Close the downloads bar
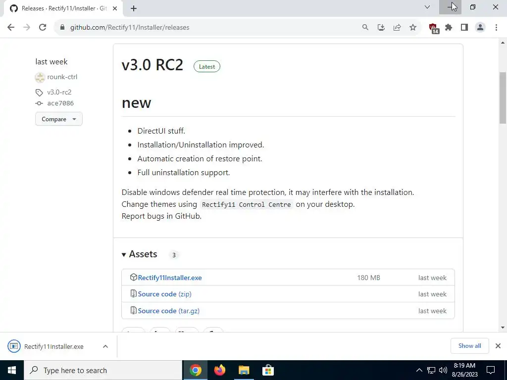 tap(498, 346)
